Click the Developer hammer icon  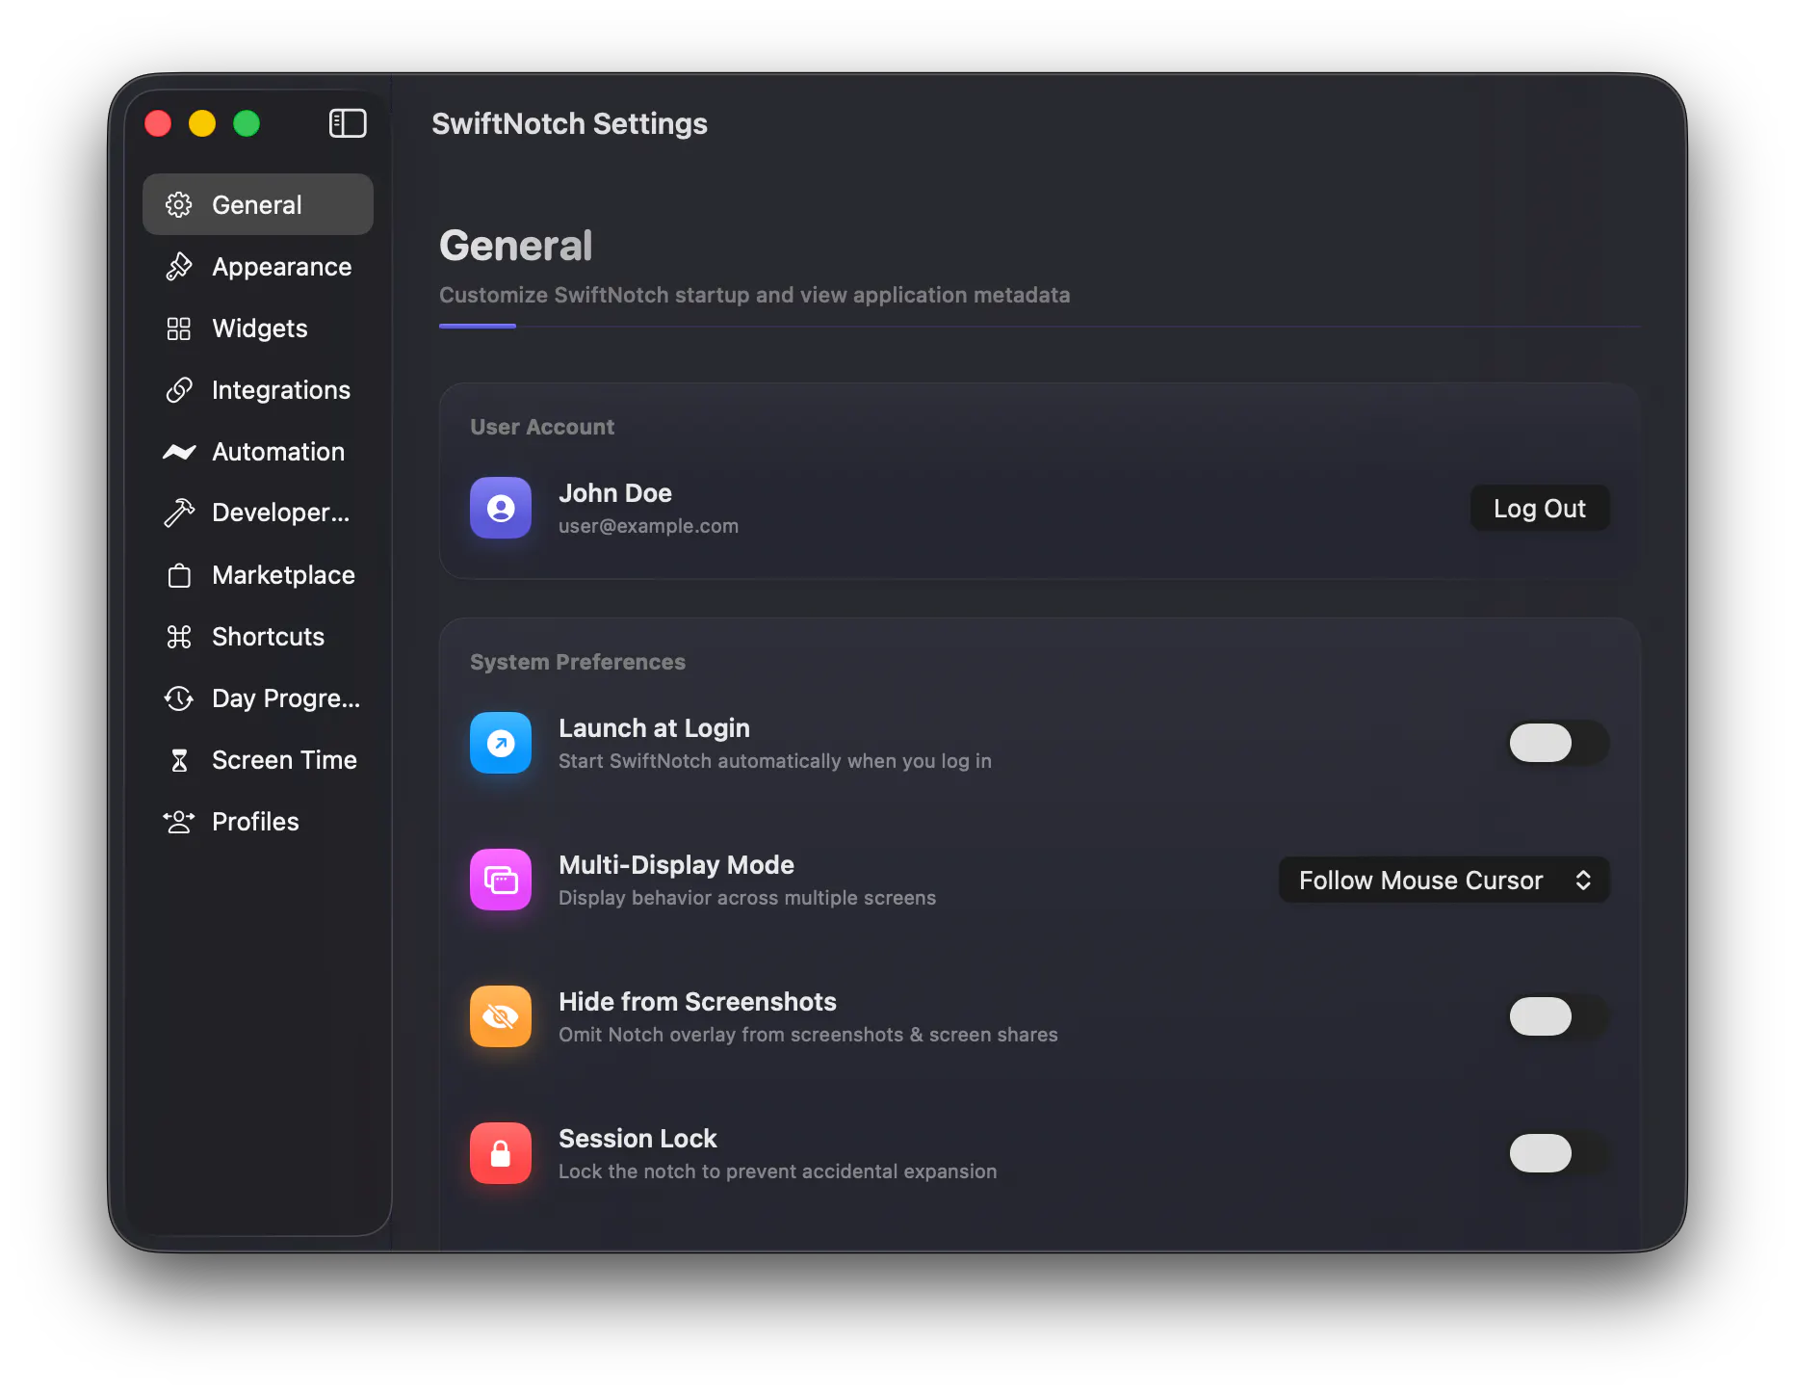click(x=179, y=513)
